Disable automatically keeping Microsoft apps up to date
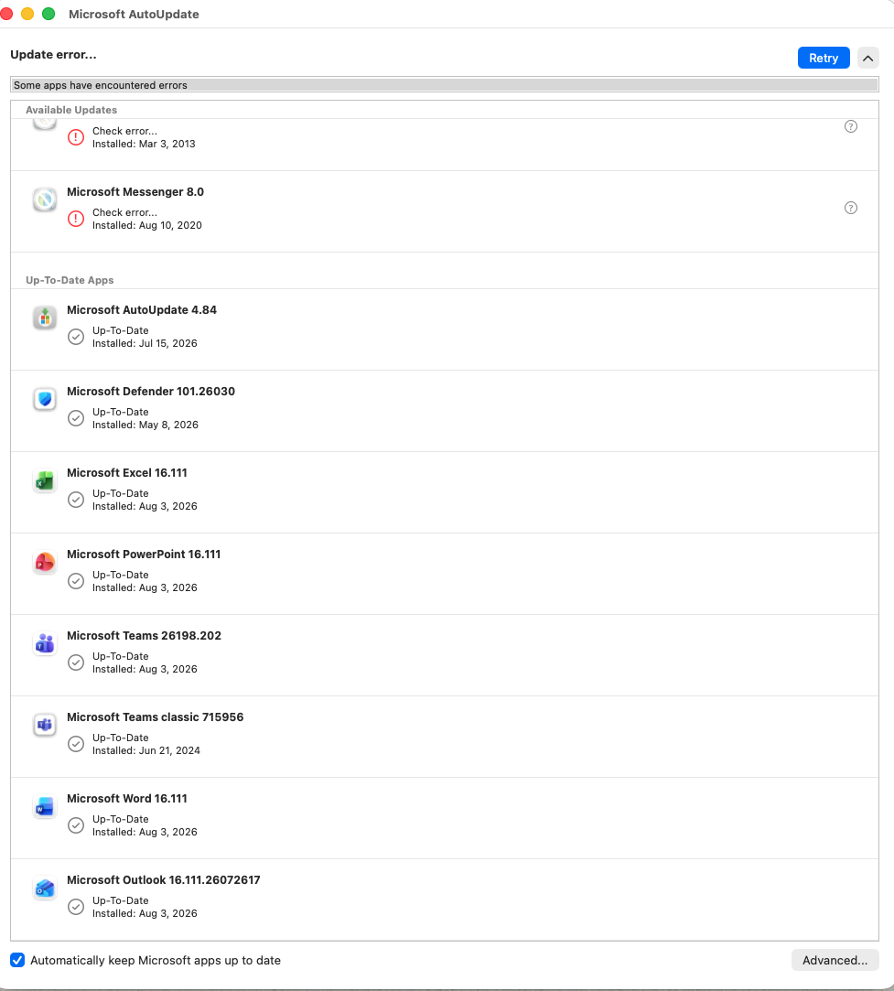 (x=17, y=960)
